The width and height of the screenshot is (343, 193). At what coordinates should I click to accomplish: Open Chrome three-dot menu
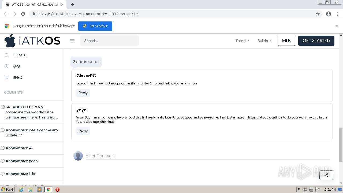pos(337,14)
